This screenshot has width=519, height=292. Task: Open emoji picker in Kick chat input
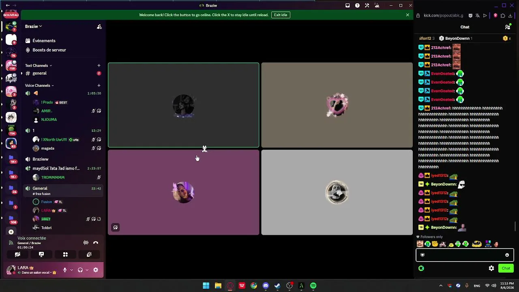[x=507, y=255]
